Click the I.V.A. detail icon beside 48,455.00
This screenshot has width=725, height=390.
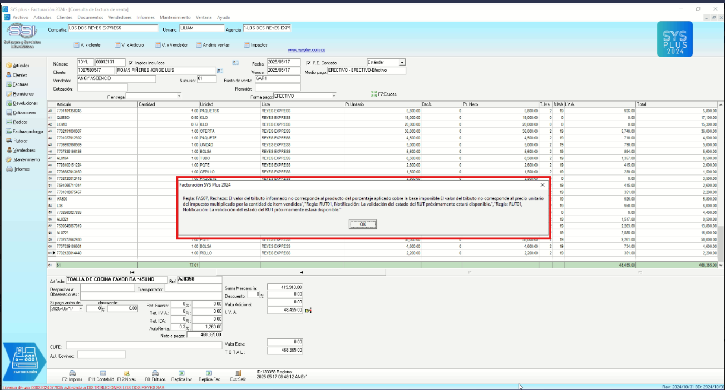click(x=308, y=310)
